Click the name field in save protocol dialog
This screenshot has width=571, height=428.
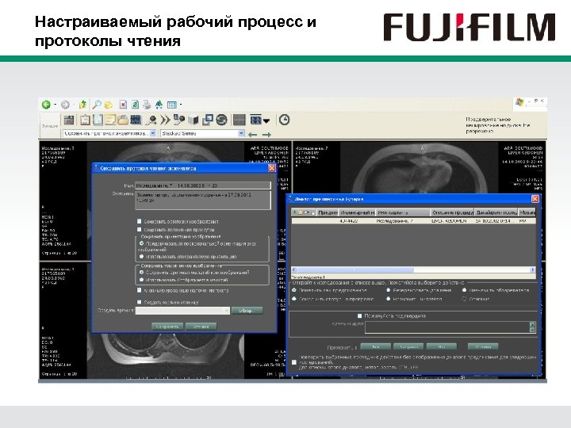tap(203, 185)
